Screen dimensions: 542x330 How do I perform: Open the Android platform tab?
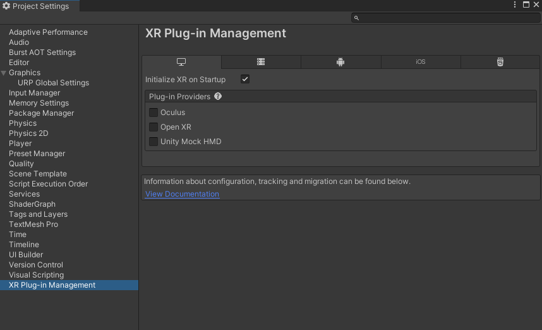(x=340, y=62)
